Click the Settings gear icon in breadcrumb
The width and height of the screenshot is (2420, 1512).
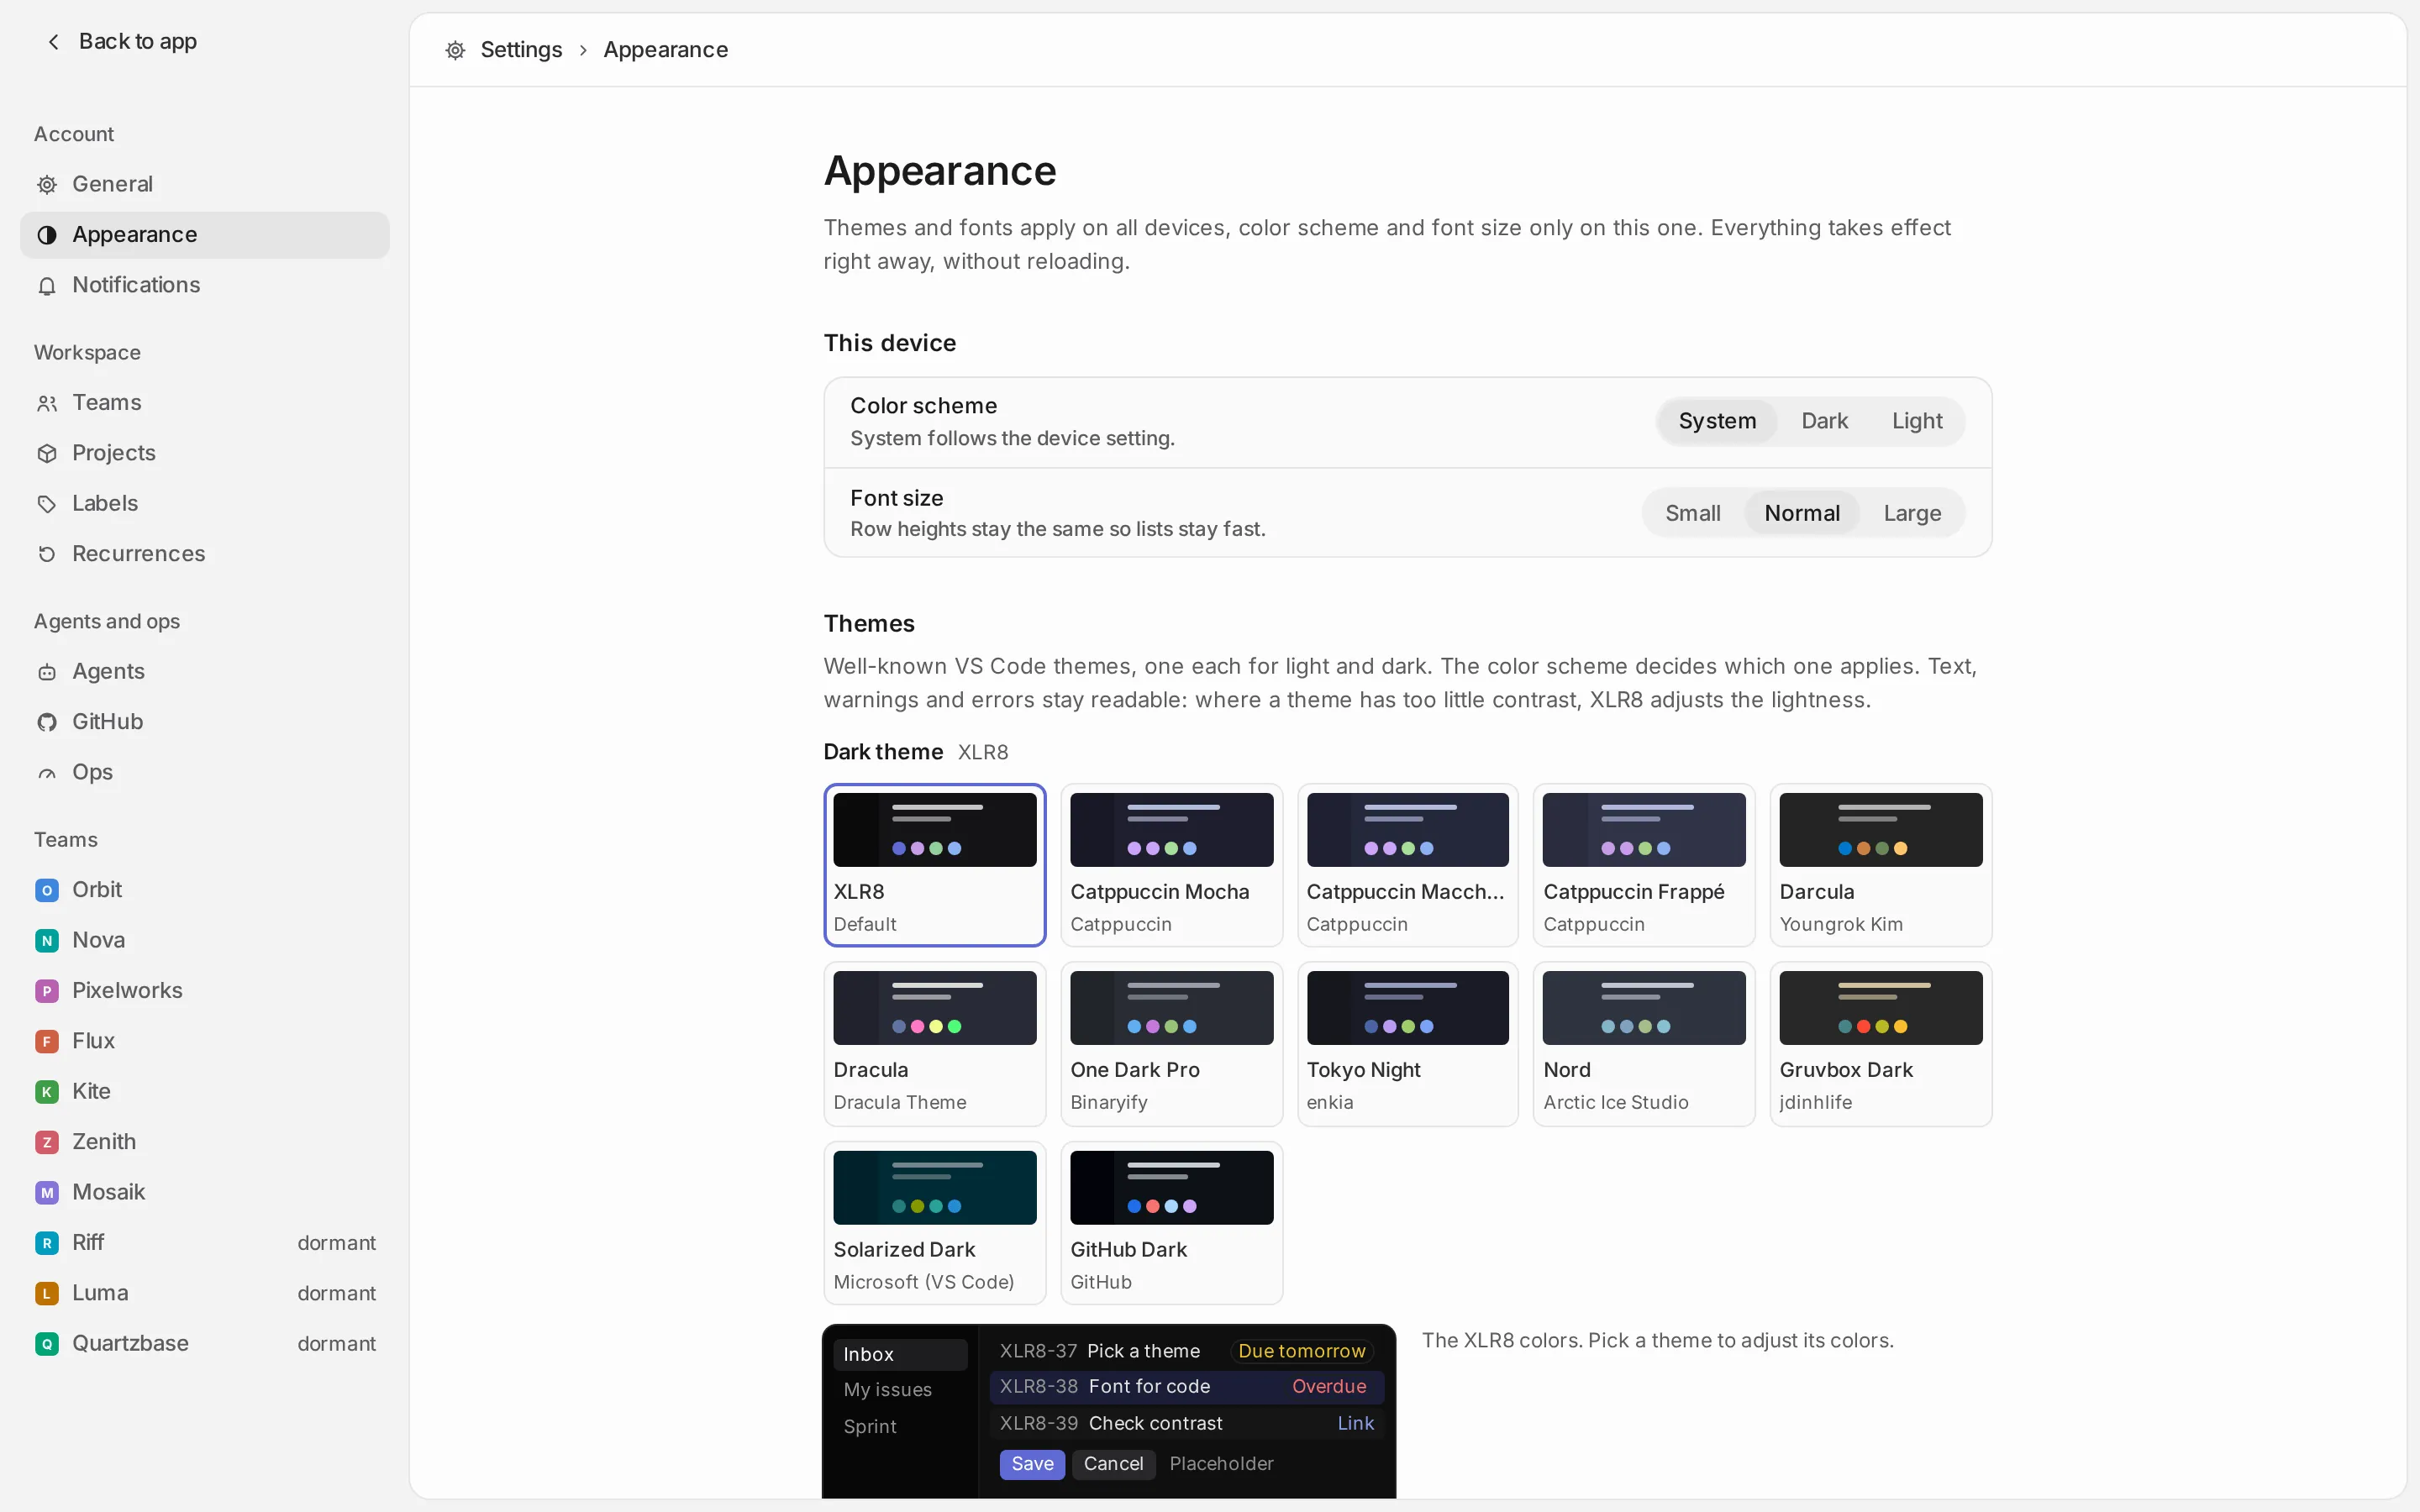tap(455, 50)
